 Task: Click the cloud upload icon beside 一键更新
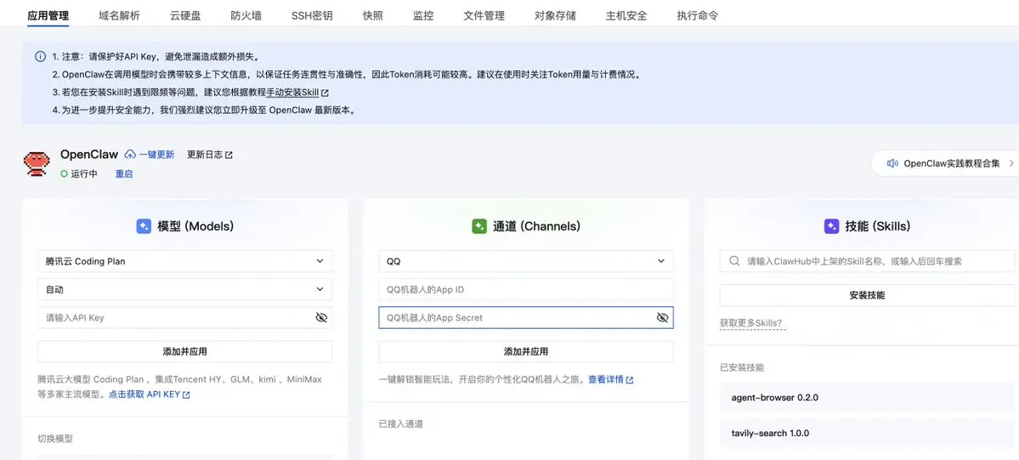click(130, 155)
